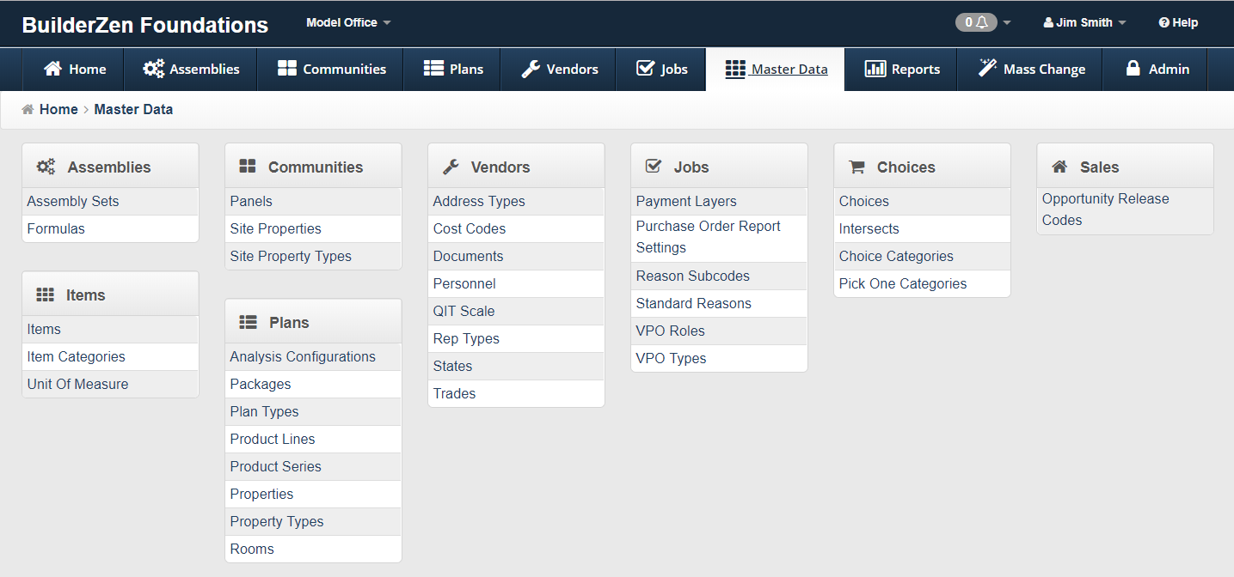
Task: Click the Reports bar chart icon
Action: point(875,69)
